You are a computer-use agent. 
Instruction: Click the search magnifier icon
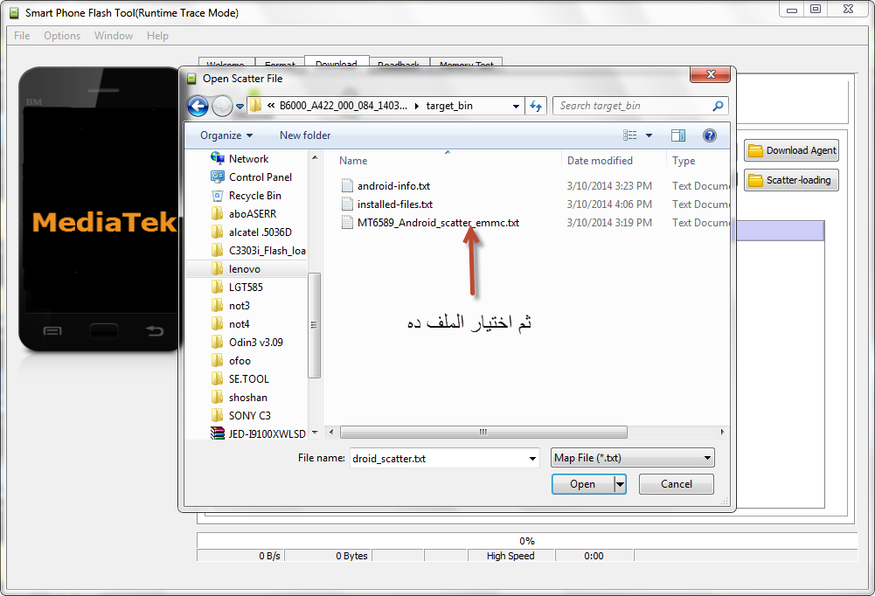[x=718, y=106]
